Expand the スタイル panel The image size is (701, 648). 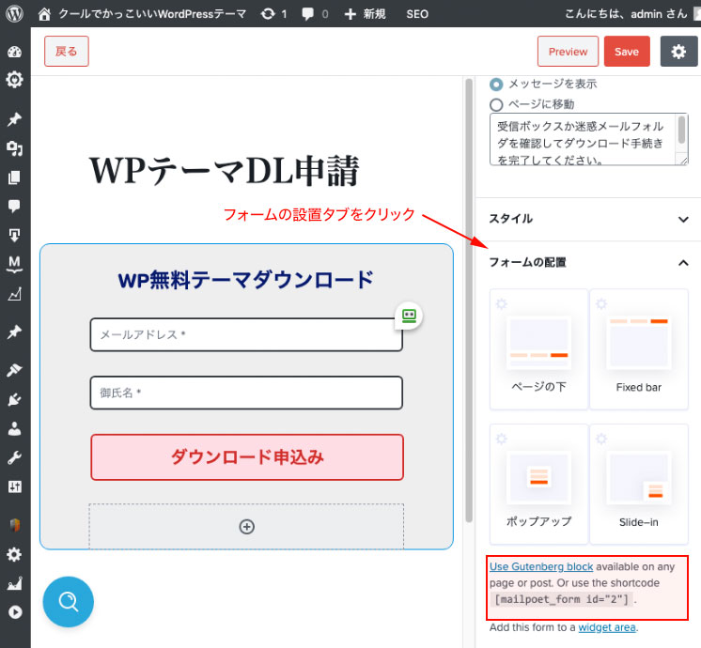588,219
